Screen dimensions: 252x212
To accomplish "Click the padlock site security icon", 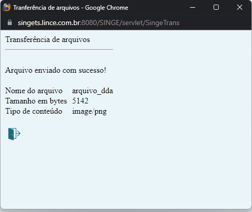I will click(10, 23).
